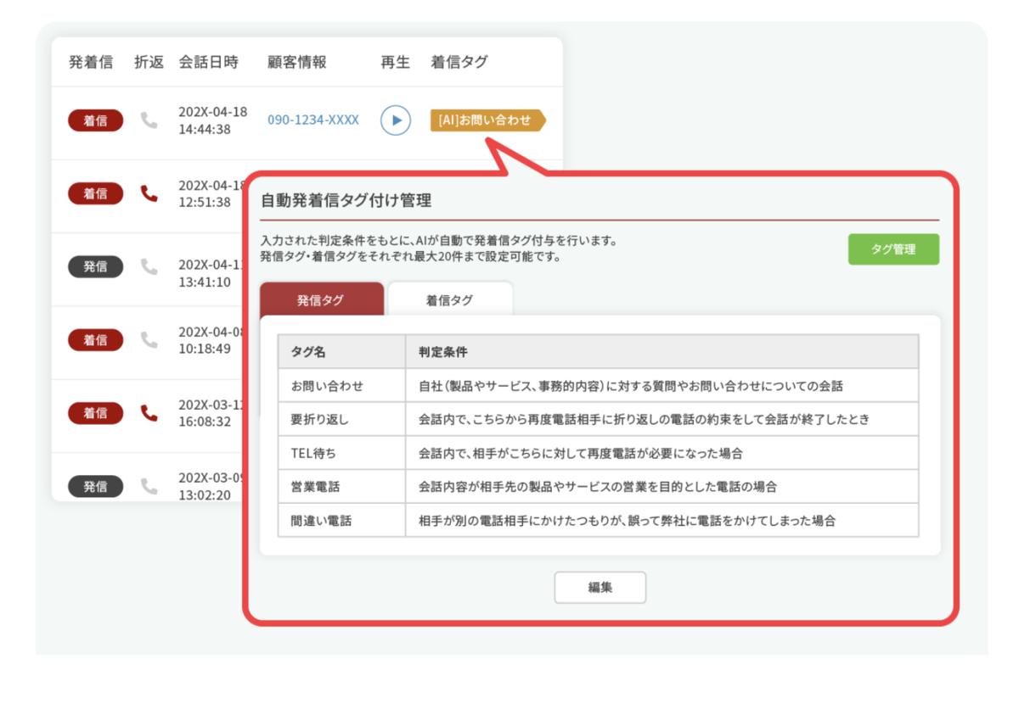The image size is (1019, 715).
Task: Click gray phone icon in 13:41:10 row
Action: [149, 266]
